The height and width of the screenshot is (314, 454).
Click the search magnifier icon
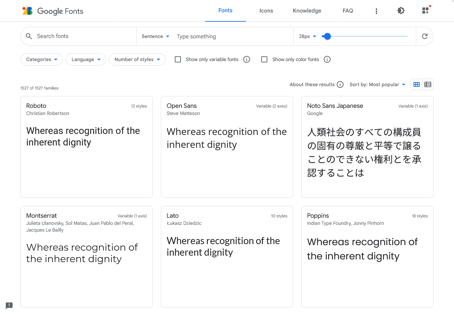coord(29,36)
